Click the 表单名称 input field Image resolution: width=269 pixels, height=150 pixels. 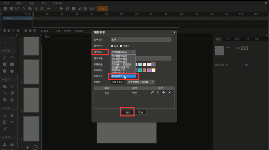pyautogui.click(x=141, y=40)
